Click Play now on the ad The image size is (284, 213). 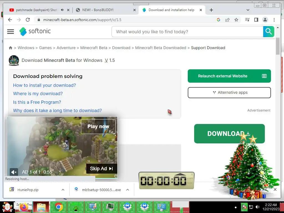(98, 126)
